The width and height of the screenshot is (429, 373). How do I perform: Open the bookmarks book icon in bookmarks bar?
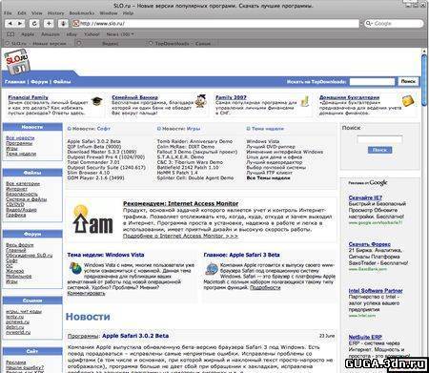10,34
